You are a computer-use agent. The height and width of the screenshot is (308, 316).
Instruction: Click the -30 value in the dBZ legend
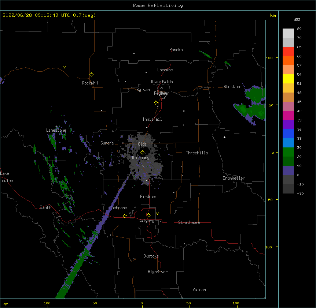tap(300, 193)
